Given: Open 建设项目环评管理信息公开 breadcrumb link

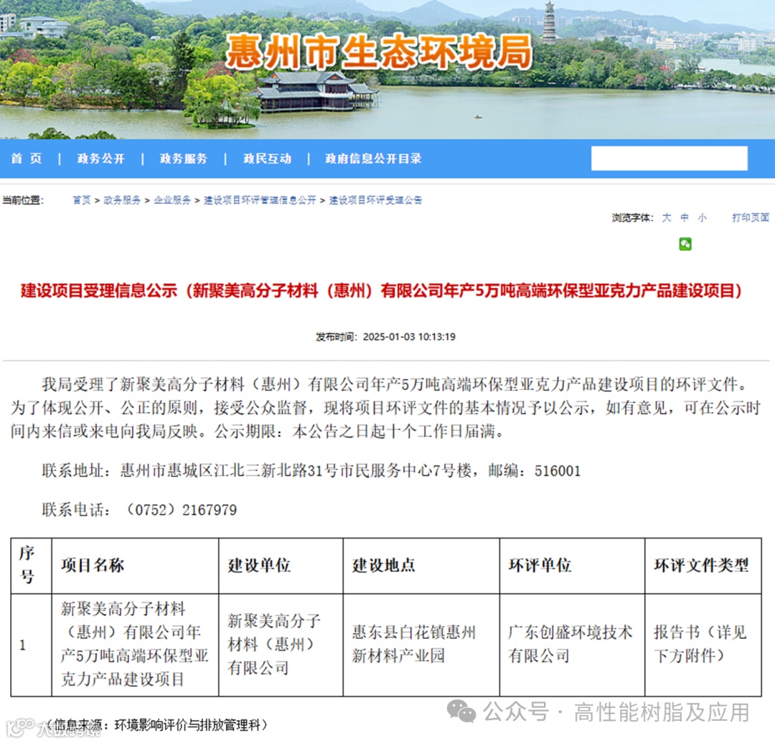Looking at the screenshot, I should 260,200.
